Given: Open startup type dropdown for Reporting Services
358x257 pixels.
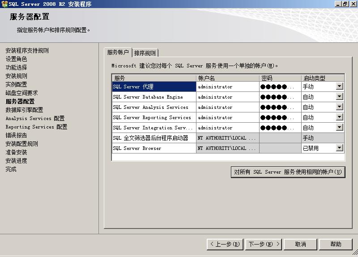Looking at the screenshot, I should point(340,117).
